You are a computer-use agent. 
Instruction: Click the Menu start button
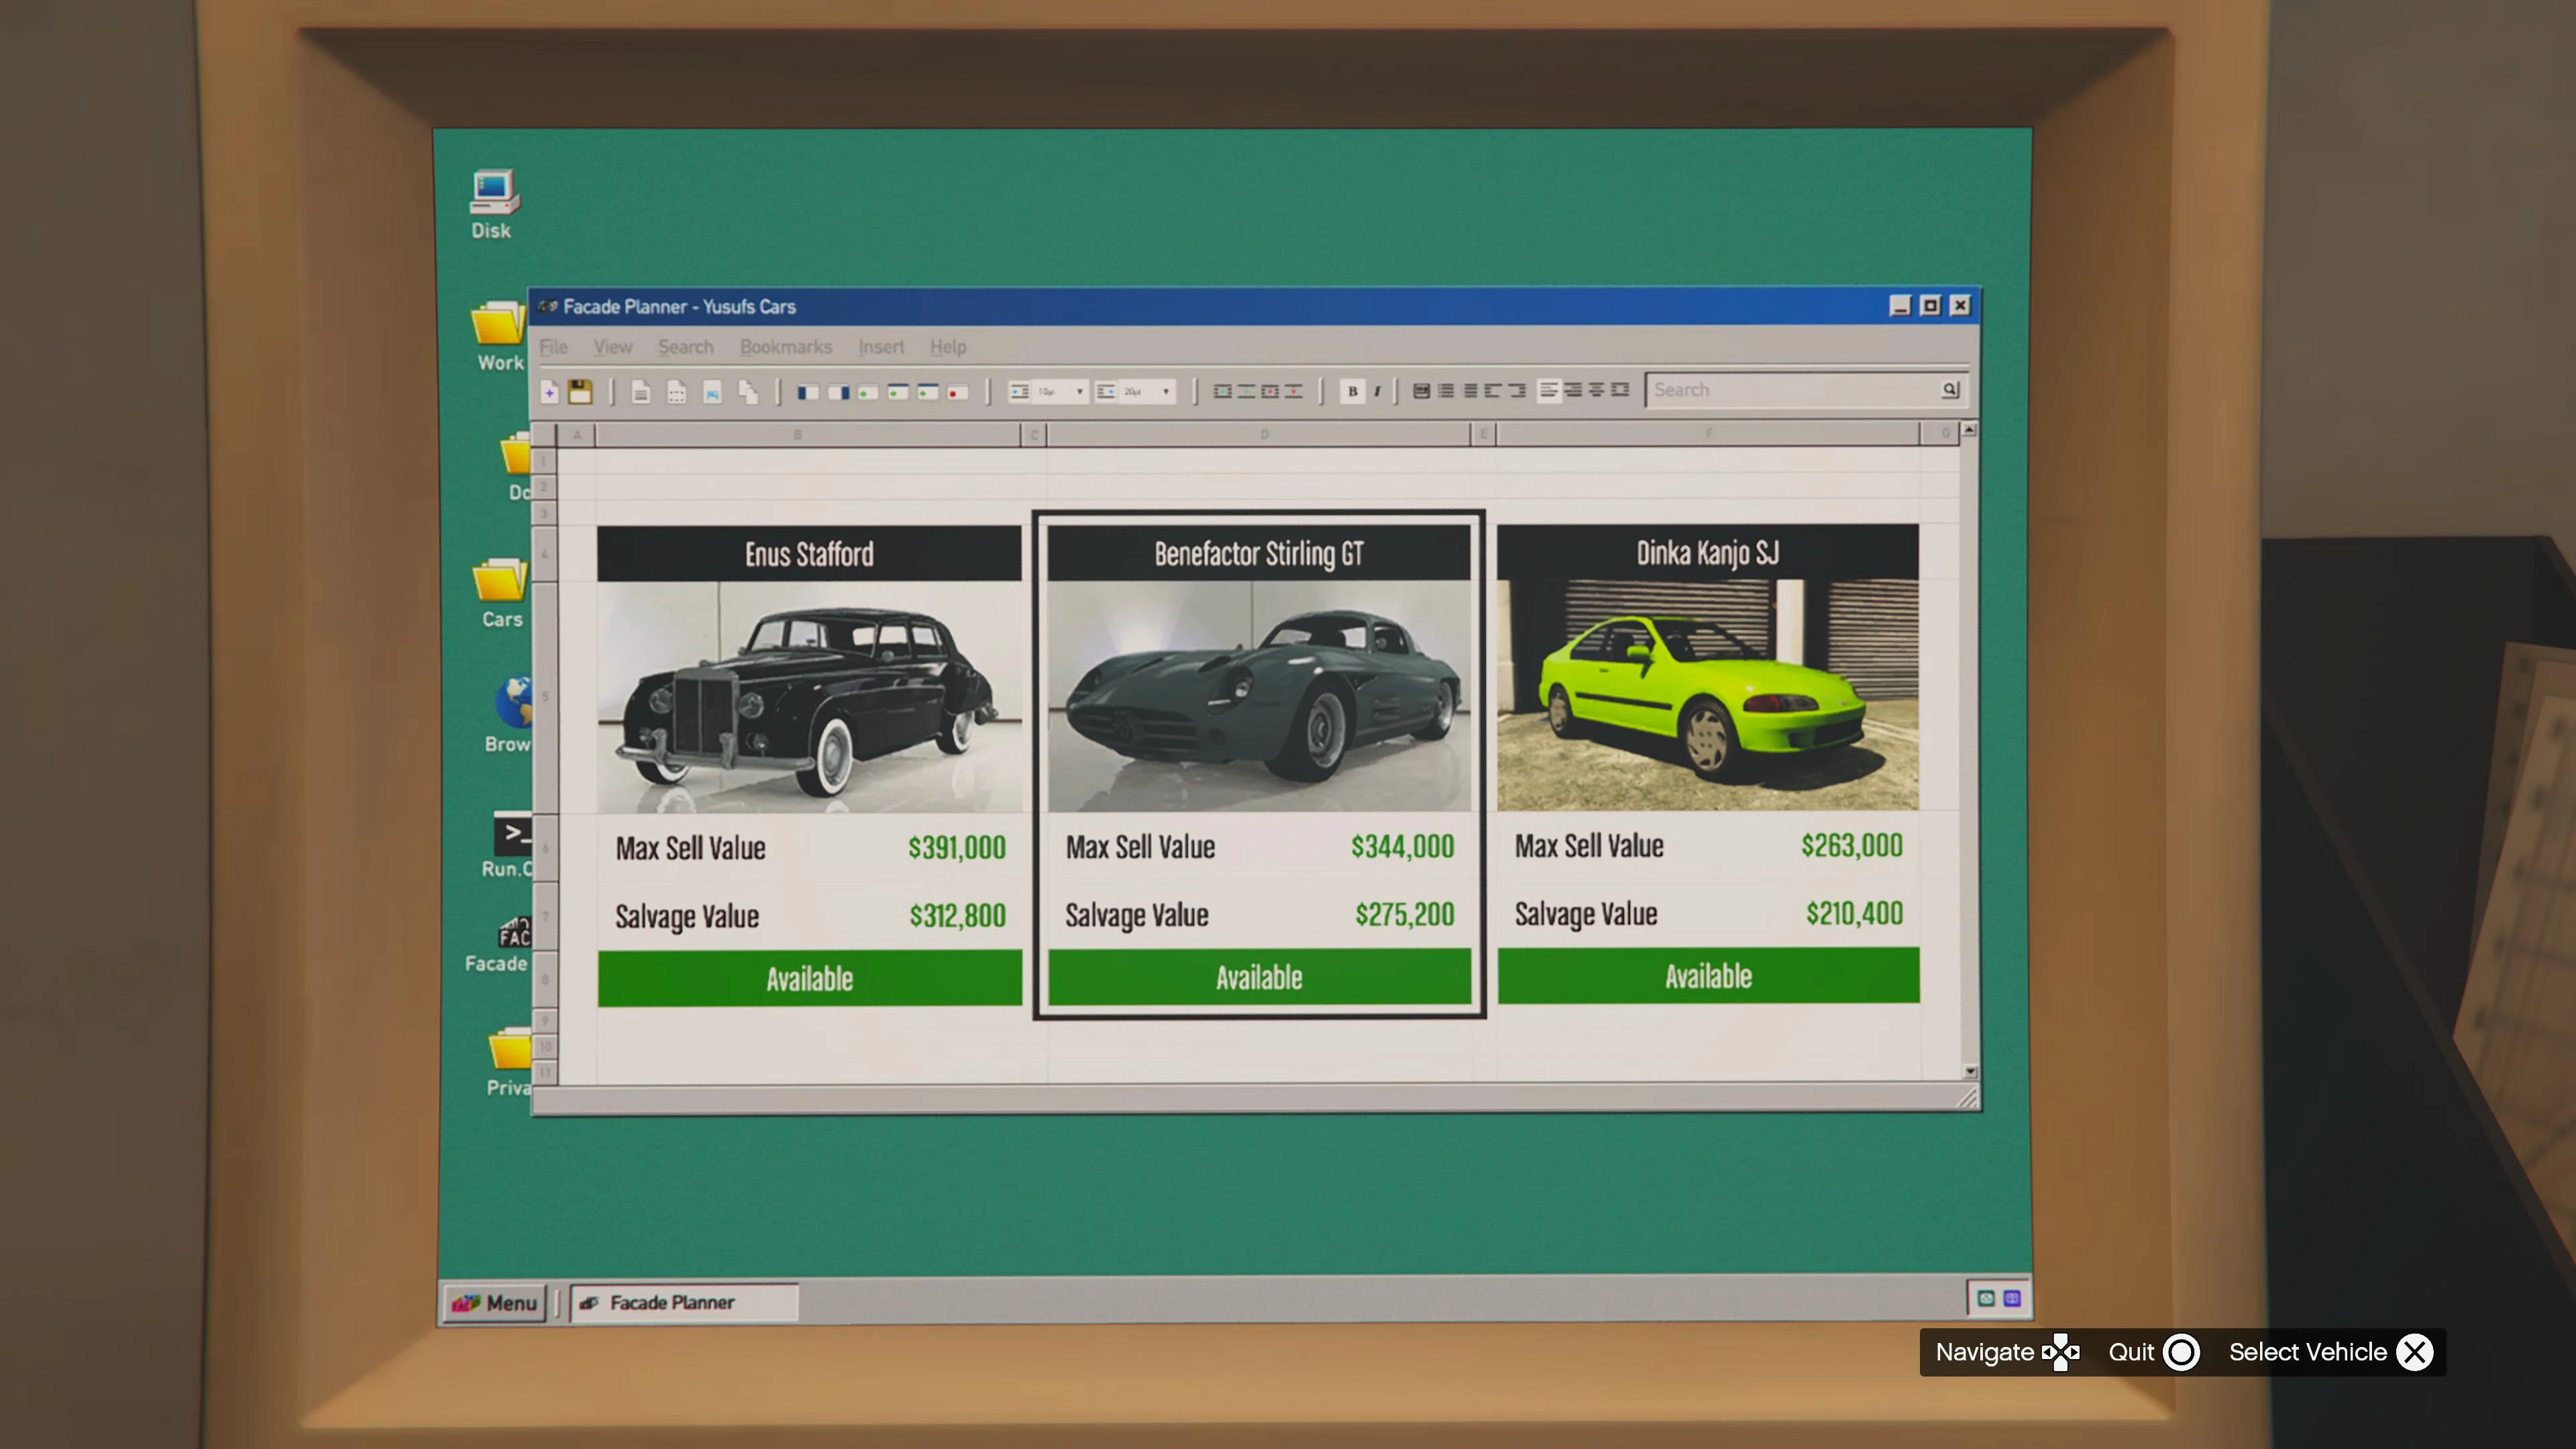tap(496, 1302)
